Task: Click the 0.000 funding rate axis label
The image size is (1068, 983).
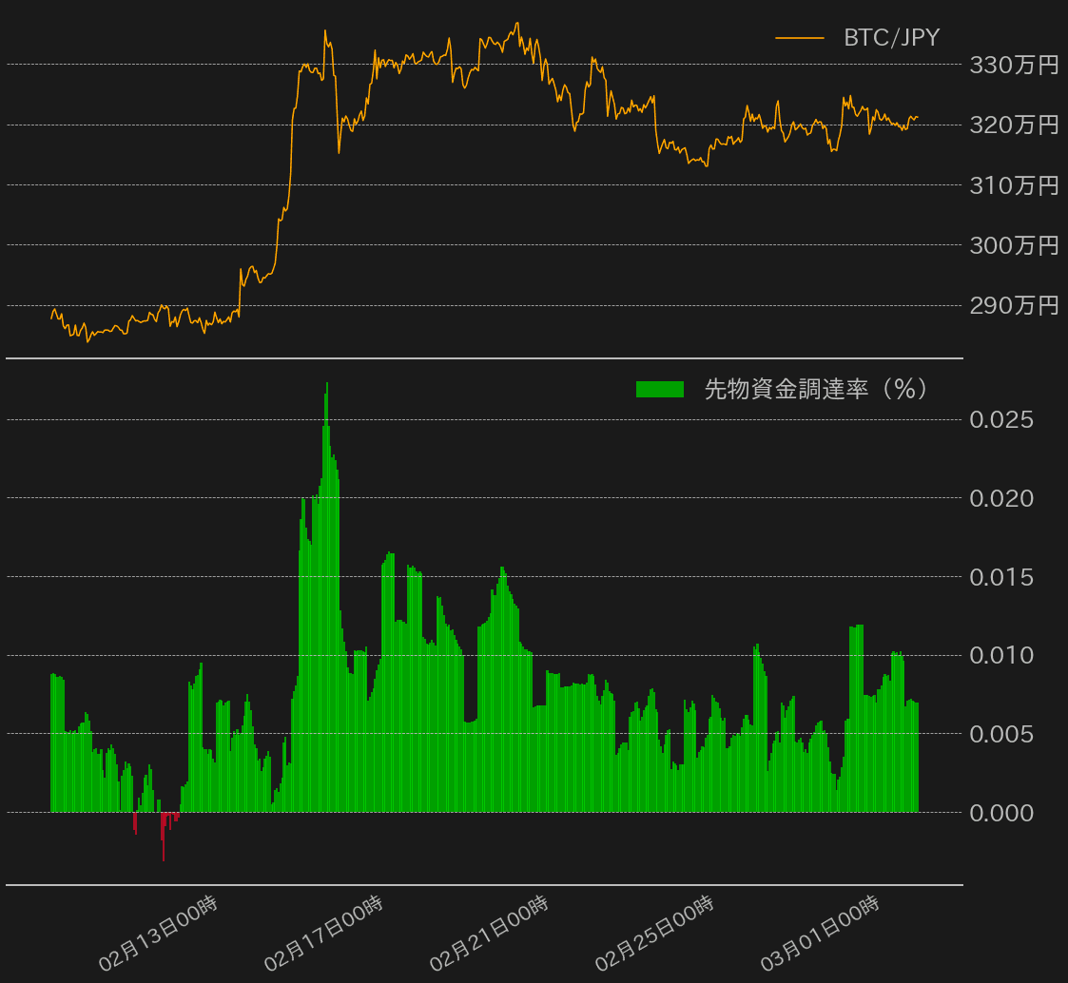Action: tap(1000, 813)
